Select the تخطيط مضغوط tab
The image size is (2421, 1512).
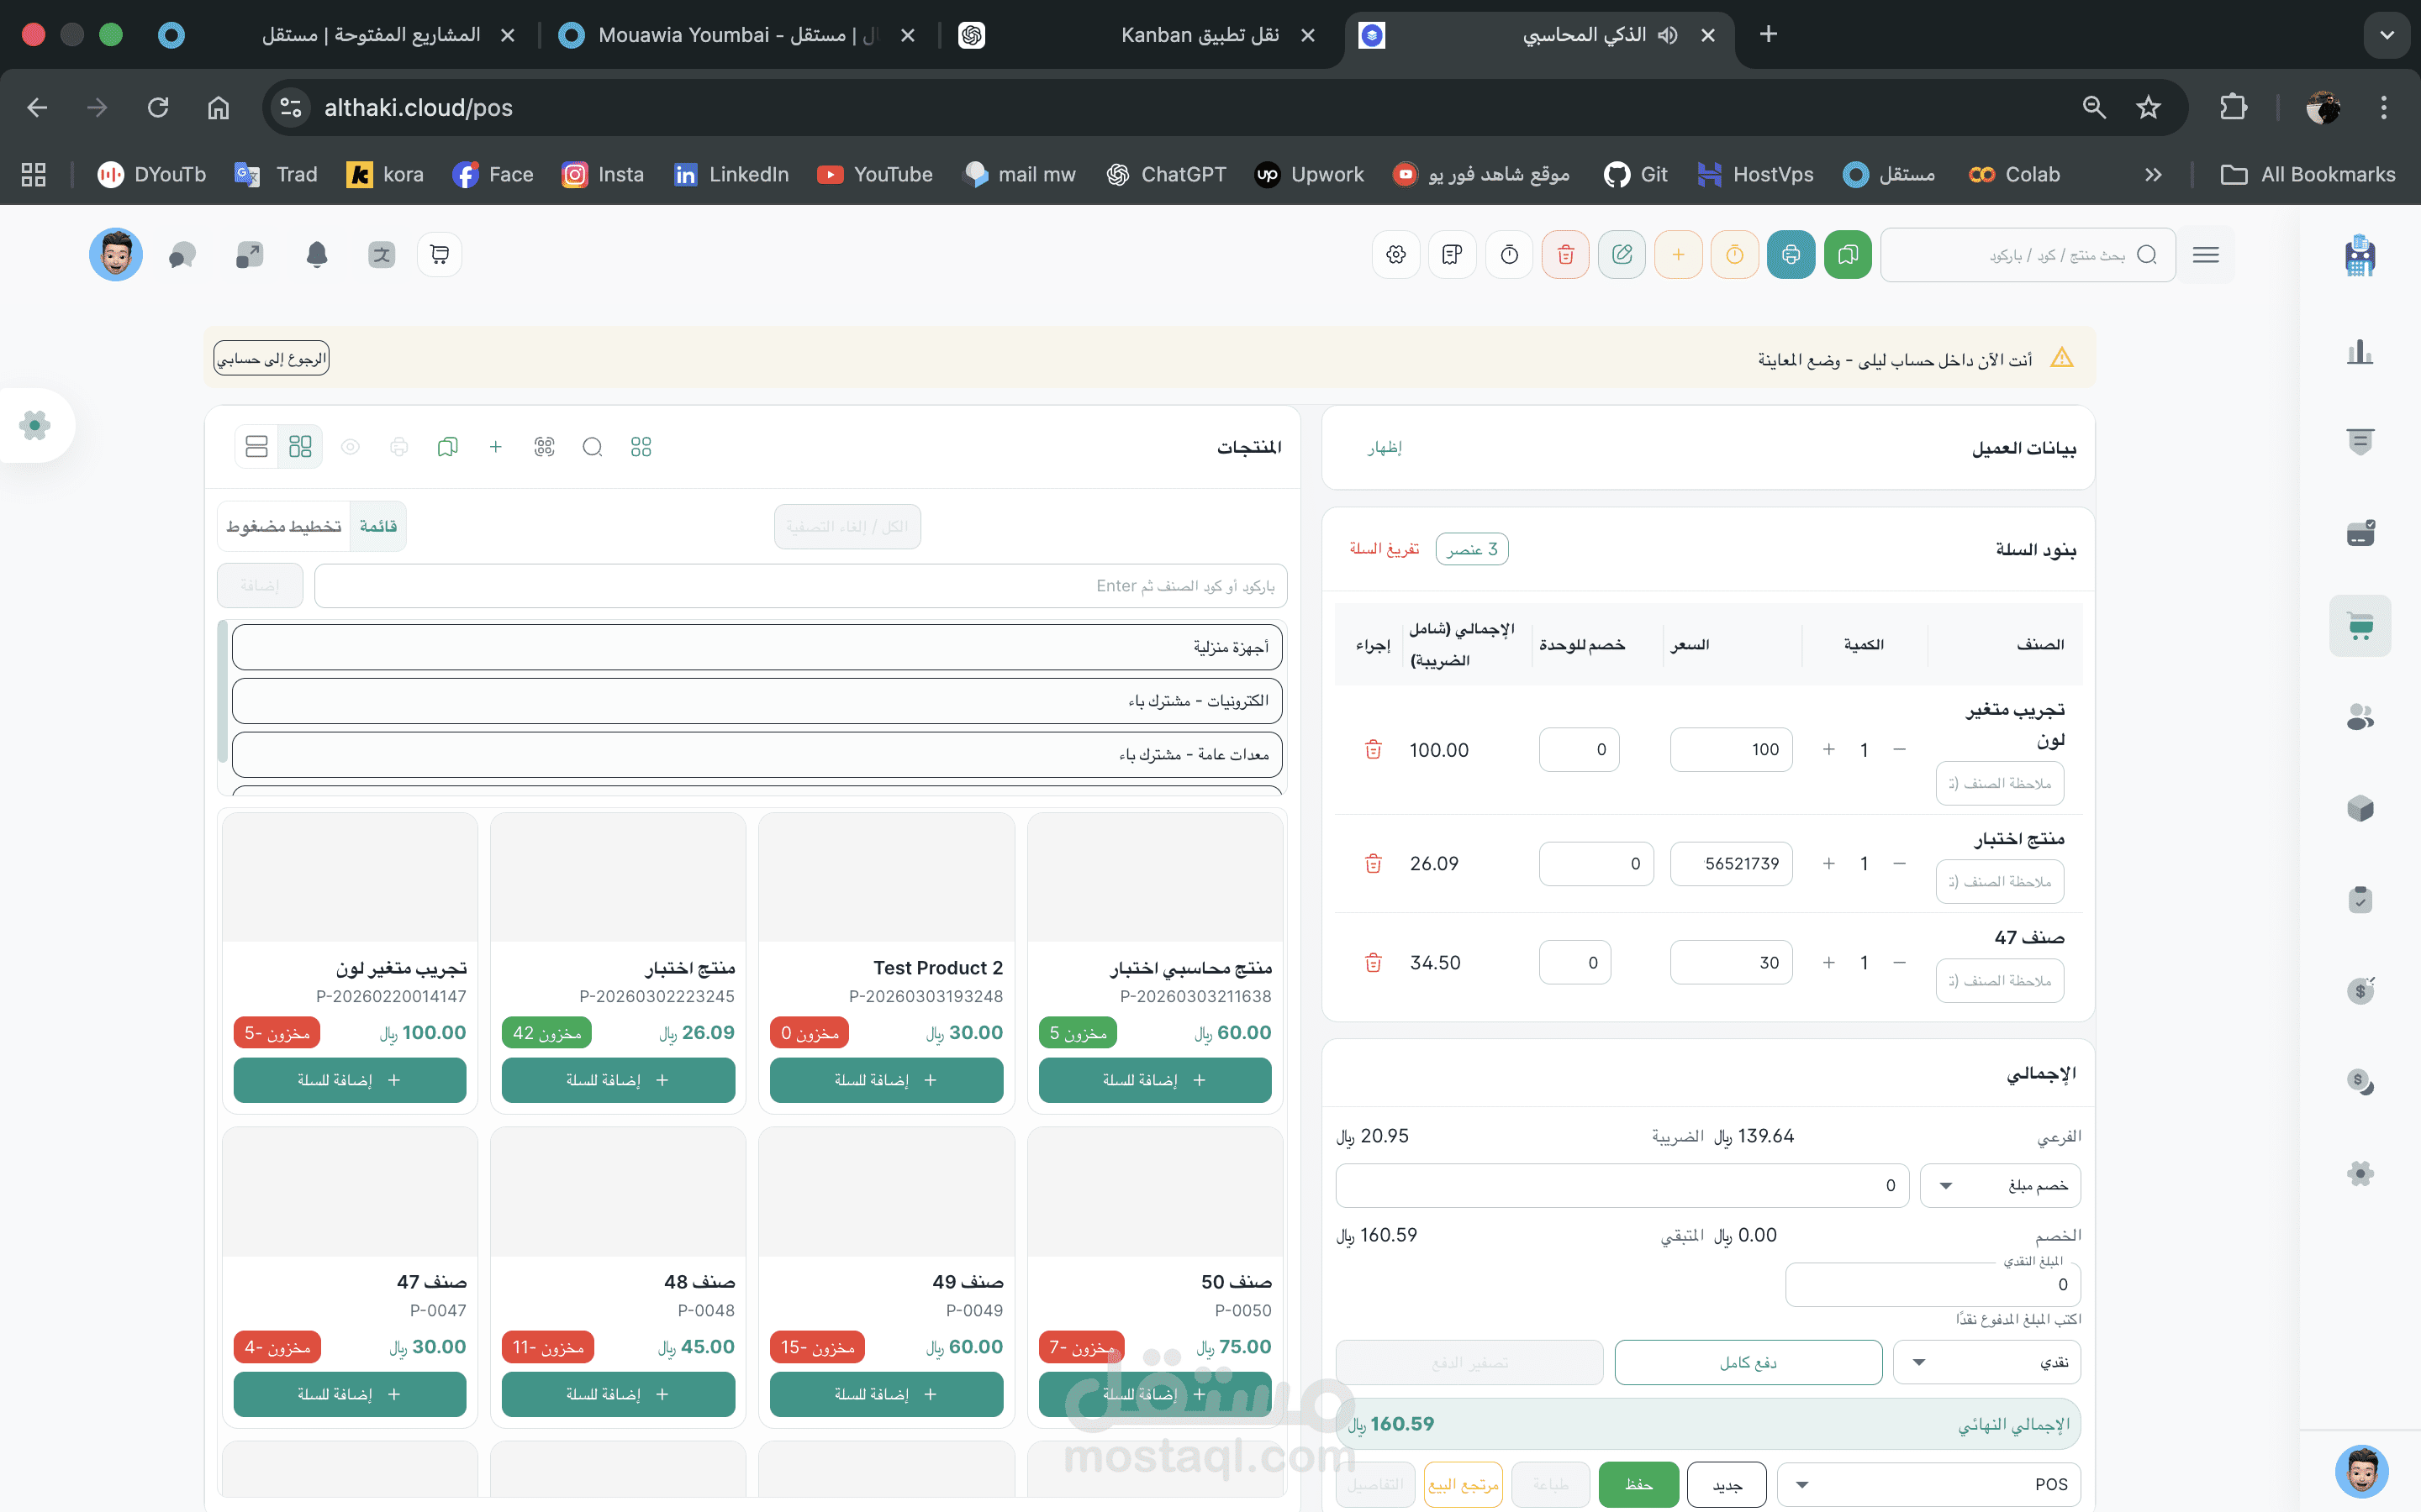point(284,526)
